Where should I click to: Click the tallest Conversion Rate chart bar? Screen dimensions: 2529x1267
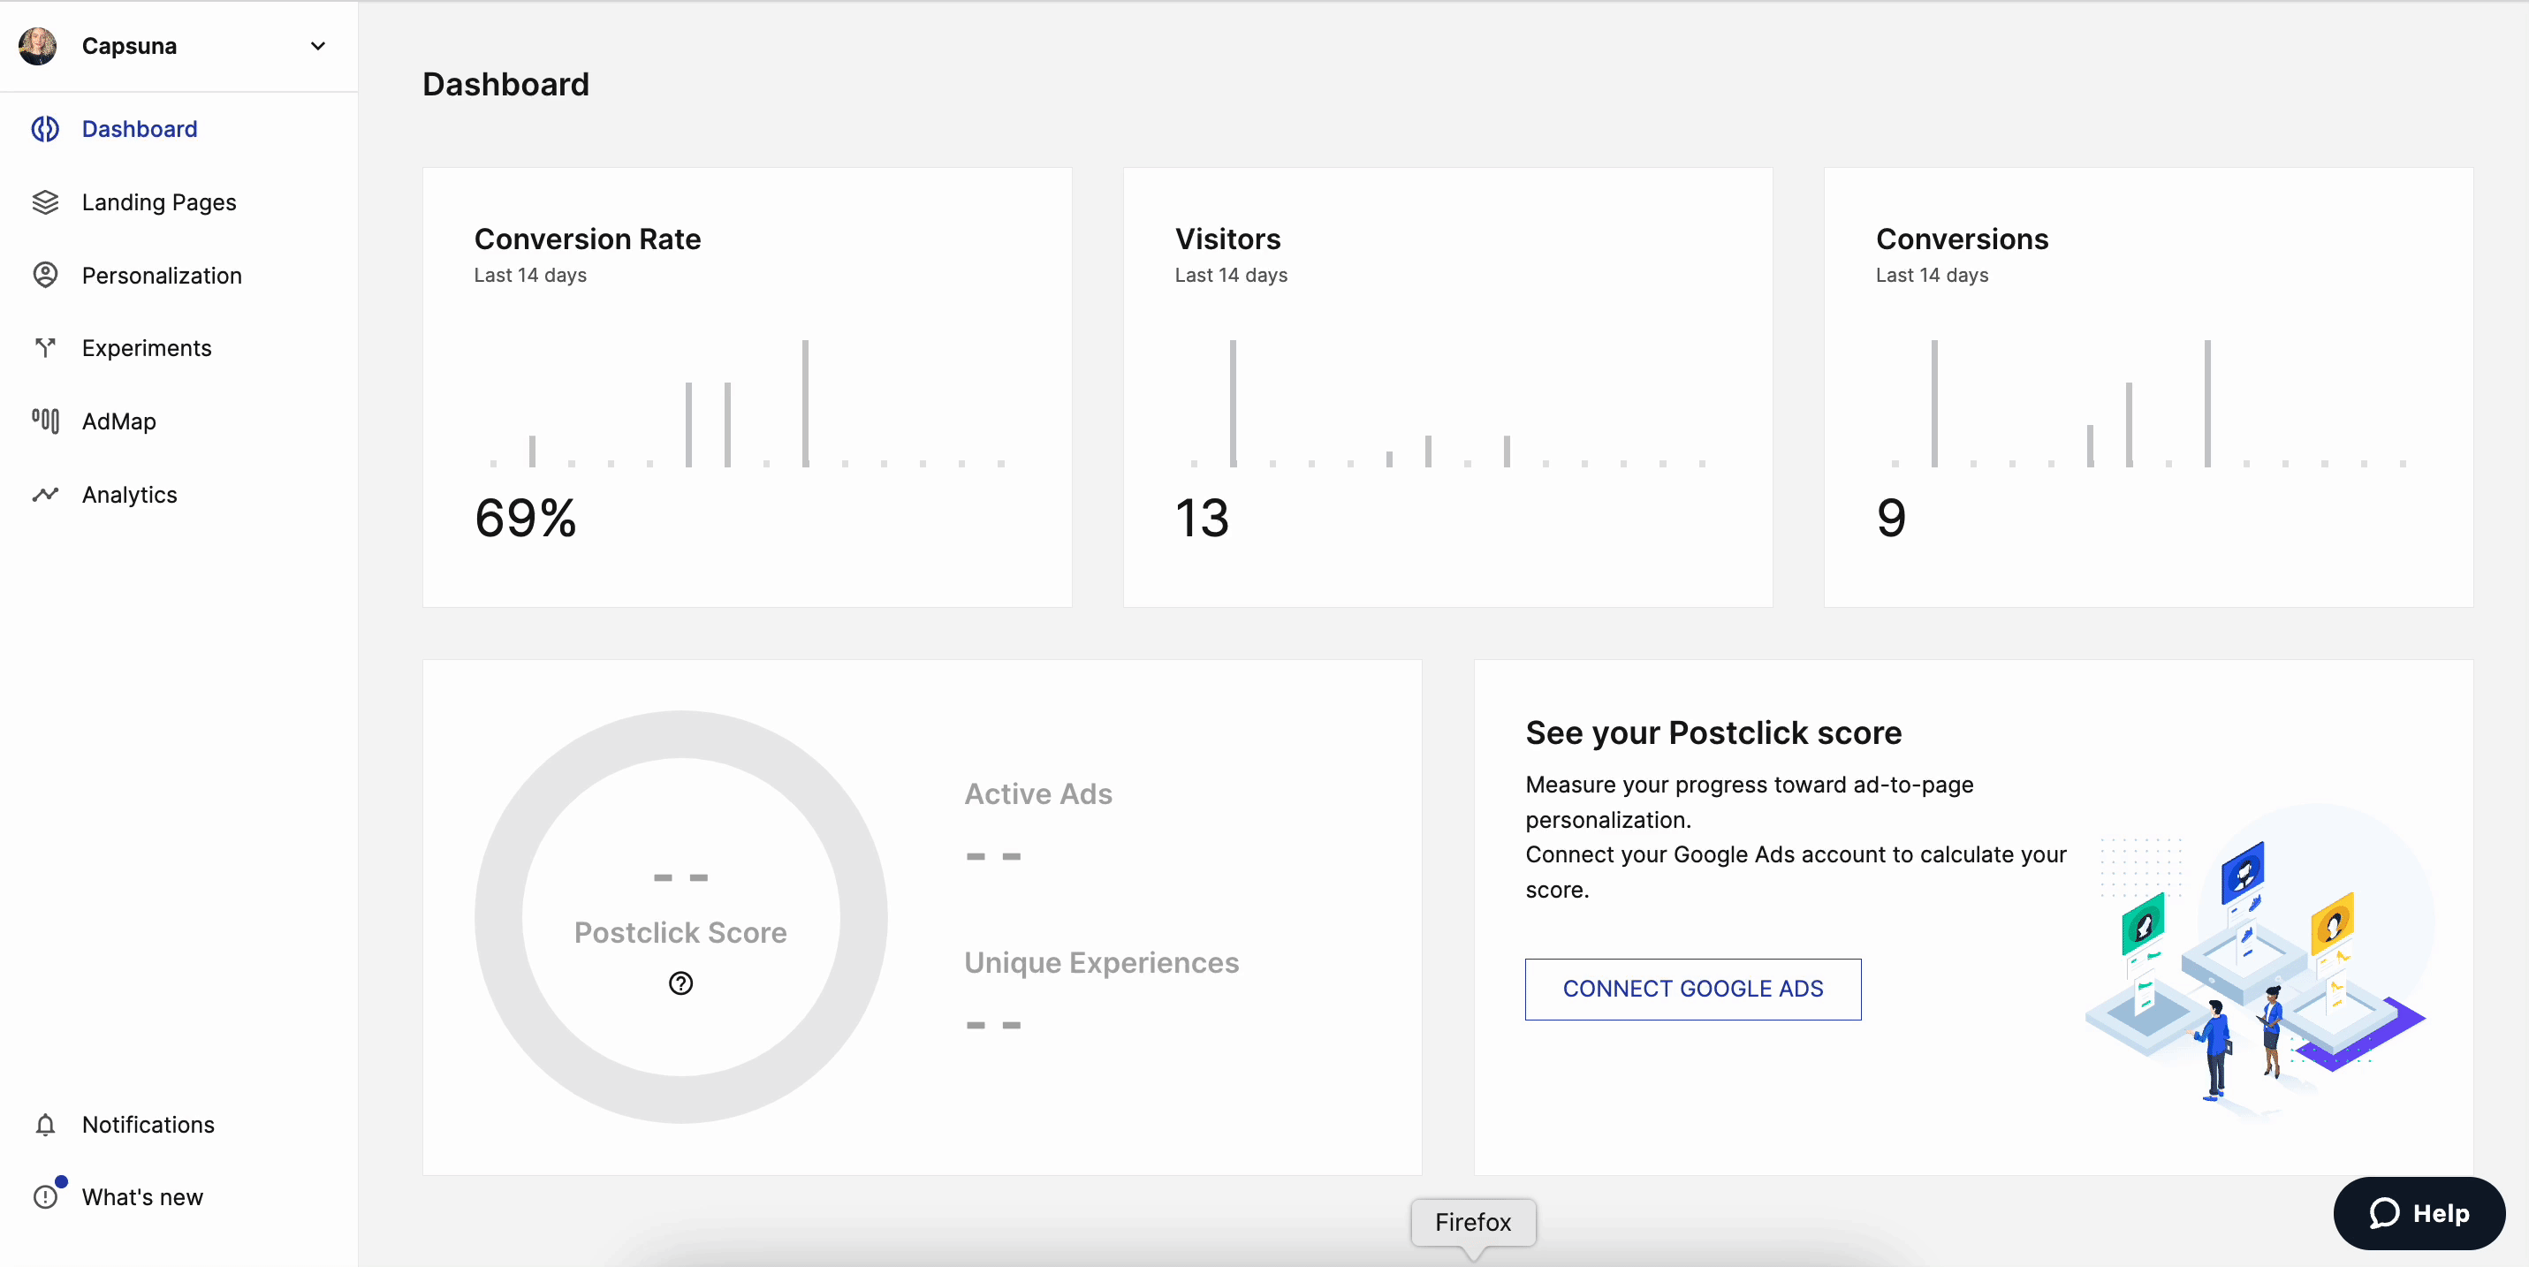[805, 402]
